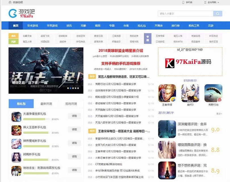
Task: Click the 更多+ link in 游戏测评
Action: click(x=219, y=114)
